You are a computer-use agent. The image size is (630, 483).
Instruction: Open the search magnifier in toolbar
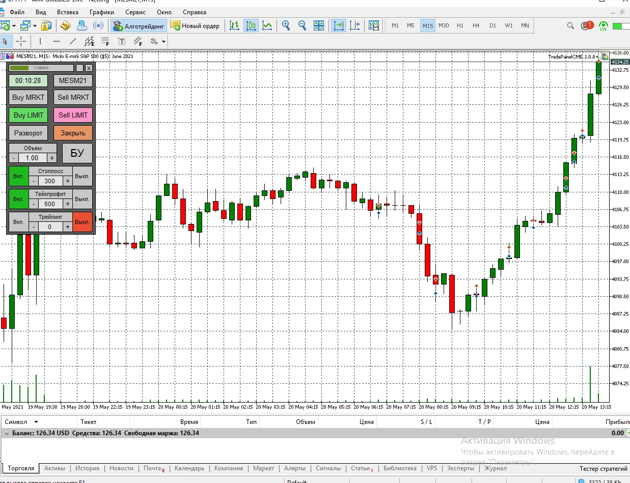(x=571, y=25)
